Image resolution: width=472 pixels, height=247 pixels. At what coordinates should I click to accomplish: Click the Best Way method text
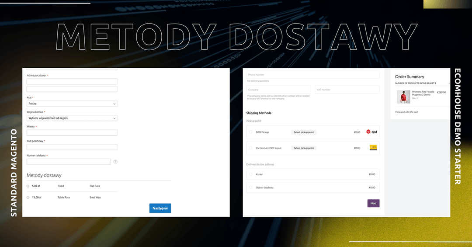pos(95,198)
